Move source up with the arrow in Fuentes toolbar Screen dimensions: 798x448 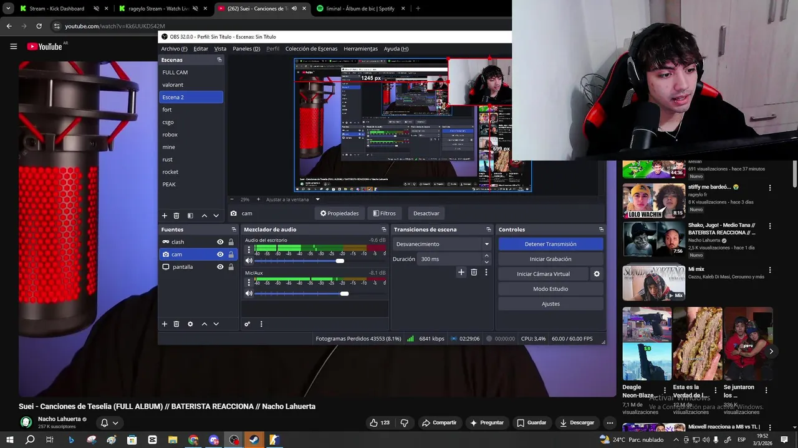coord(204,324)
